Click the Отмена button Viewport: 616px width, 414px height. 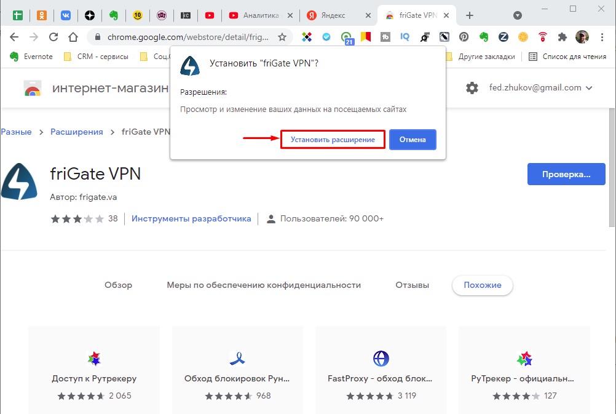(413, 140)
